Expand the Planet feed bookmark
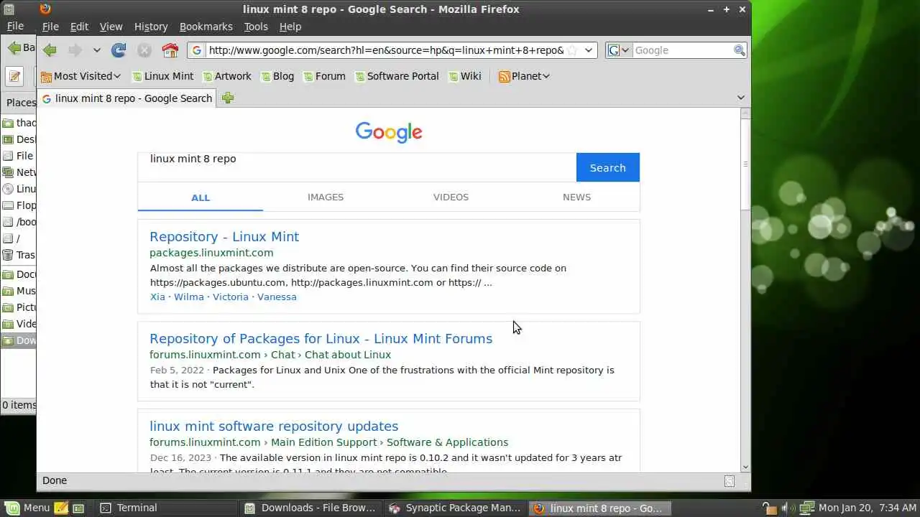This screenshot has width=920, height=517. coord(524,76)
